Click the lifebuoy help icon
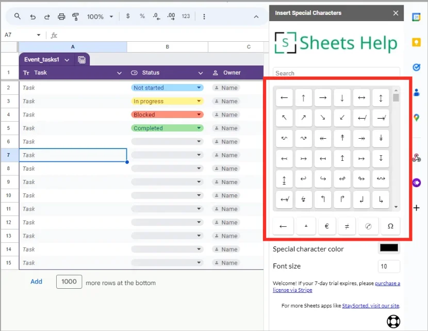The image size is (428, 331). tap(393, 321)
